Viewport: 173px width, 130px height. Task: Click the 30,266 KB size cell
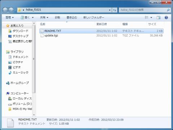tap(156, 35)
